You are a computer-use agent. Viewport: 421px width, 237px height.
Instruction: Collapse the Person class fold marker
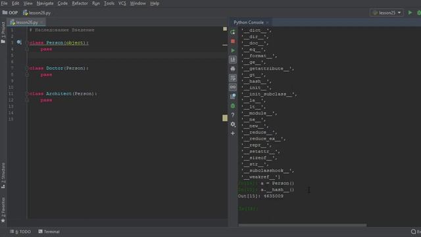27,43
